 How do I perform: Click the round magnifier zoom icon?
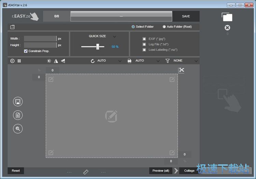coord(18,129)
